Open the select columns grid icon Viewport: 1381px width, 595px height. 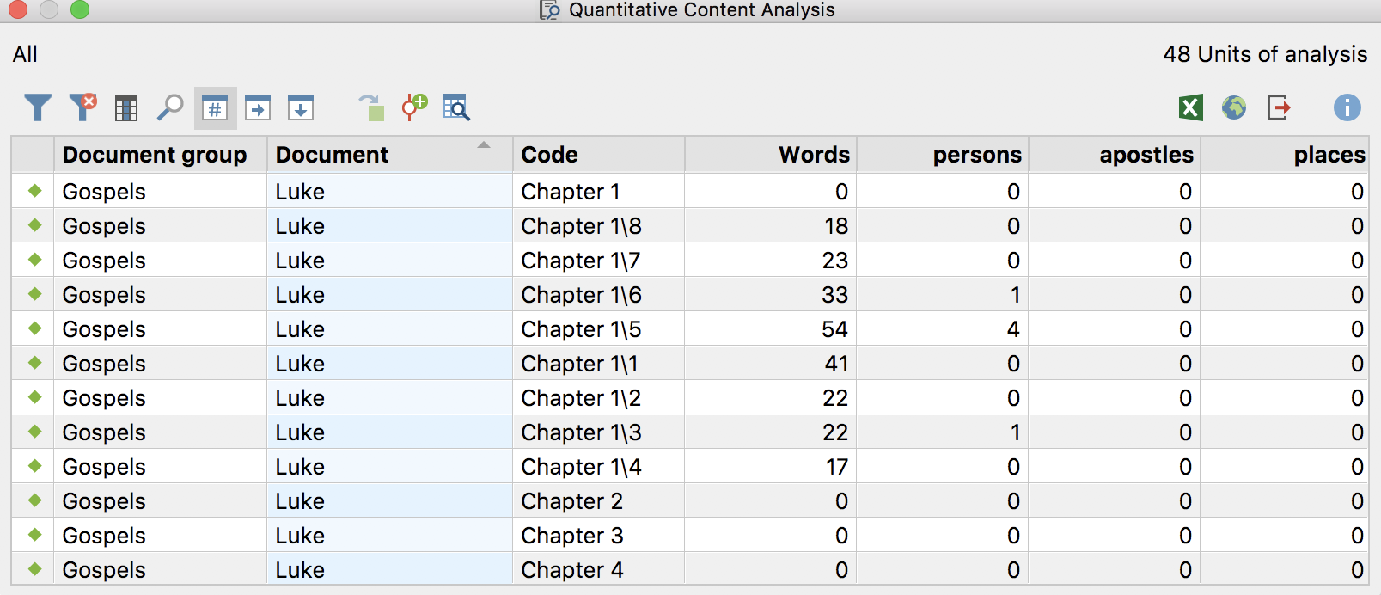click(126, 108)
